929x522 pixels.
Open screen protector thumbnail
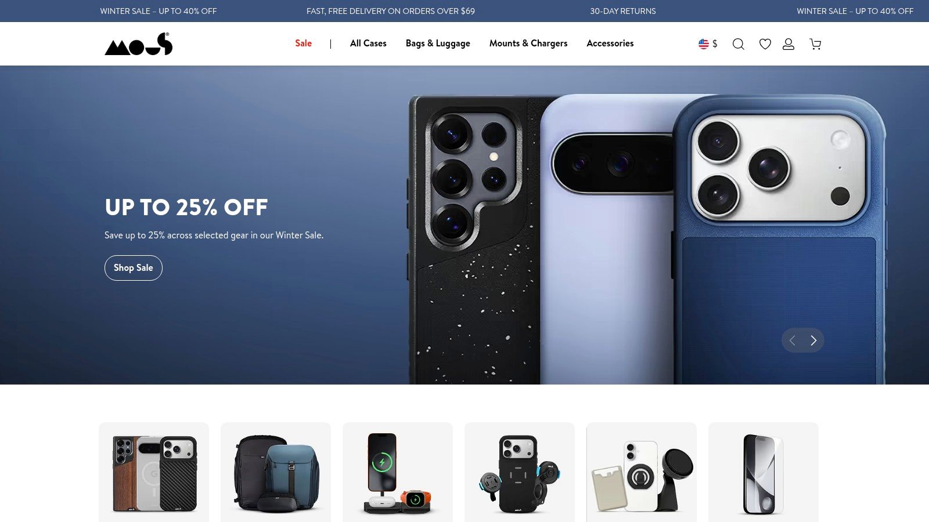[764, 472]
